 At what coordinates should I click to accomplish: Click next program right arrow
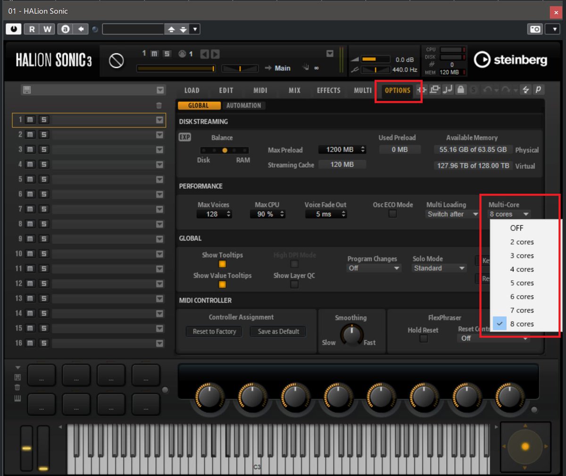pyautogui.click(x=215, y=54)
